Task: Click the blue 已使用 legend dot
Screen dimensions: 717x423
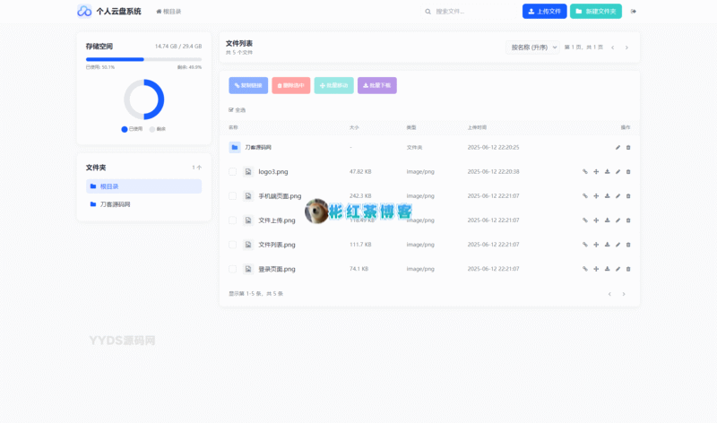Action: tap(125, 129)
